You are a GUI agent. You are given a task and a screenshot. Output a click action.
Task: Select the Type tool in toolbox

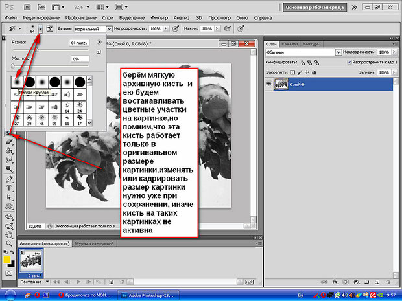click(x=9, y=188)
